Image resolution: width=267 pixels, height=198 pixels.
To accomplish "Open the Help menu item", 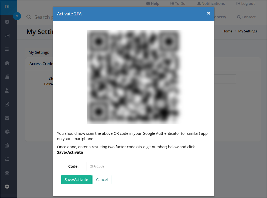I will [x=153, y=3].
